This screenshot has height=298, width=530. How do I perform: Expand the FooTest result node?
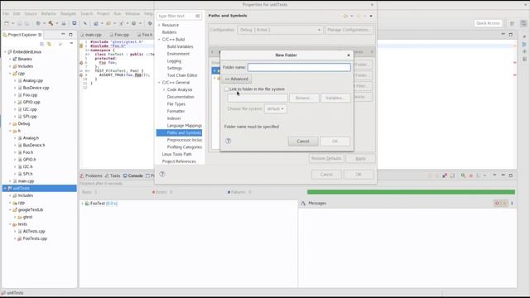pos(82,204)
